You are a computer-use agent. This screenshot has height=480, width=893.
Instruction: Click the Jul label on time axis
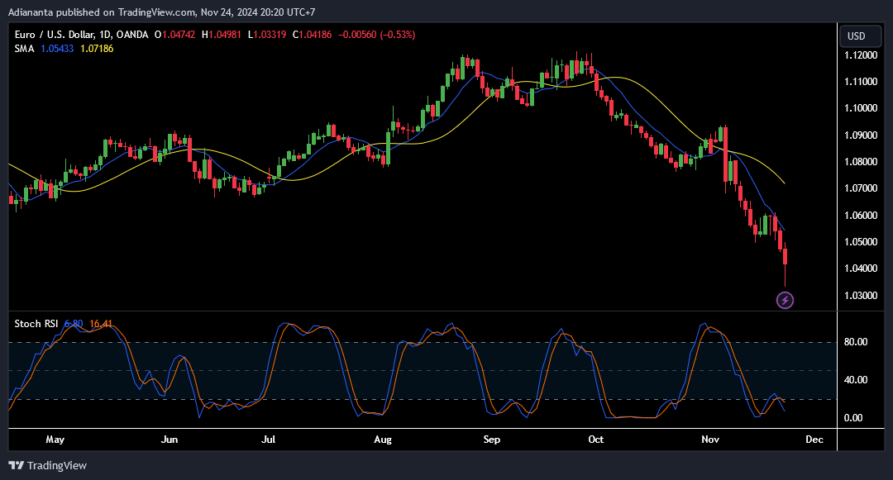click(268, 440)
